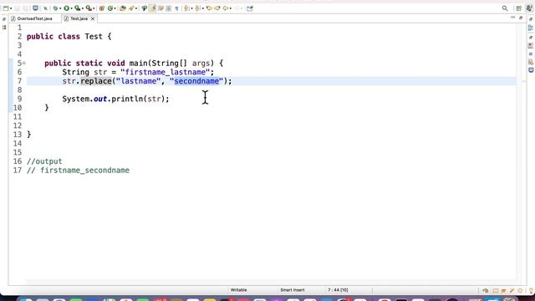This screenshot has width=535, height=301.
Task: Click the Writable status bar field
Action: pyautogui.click(x=238, y=290)
